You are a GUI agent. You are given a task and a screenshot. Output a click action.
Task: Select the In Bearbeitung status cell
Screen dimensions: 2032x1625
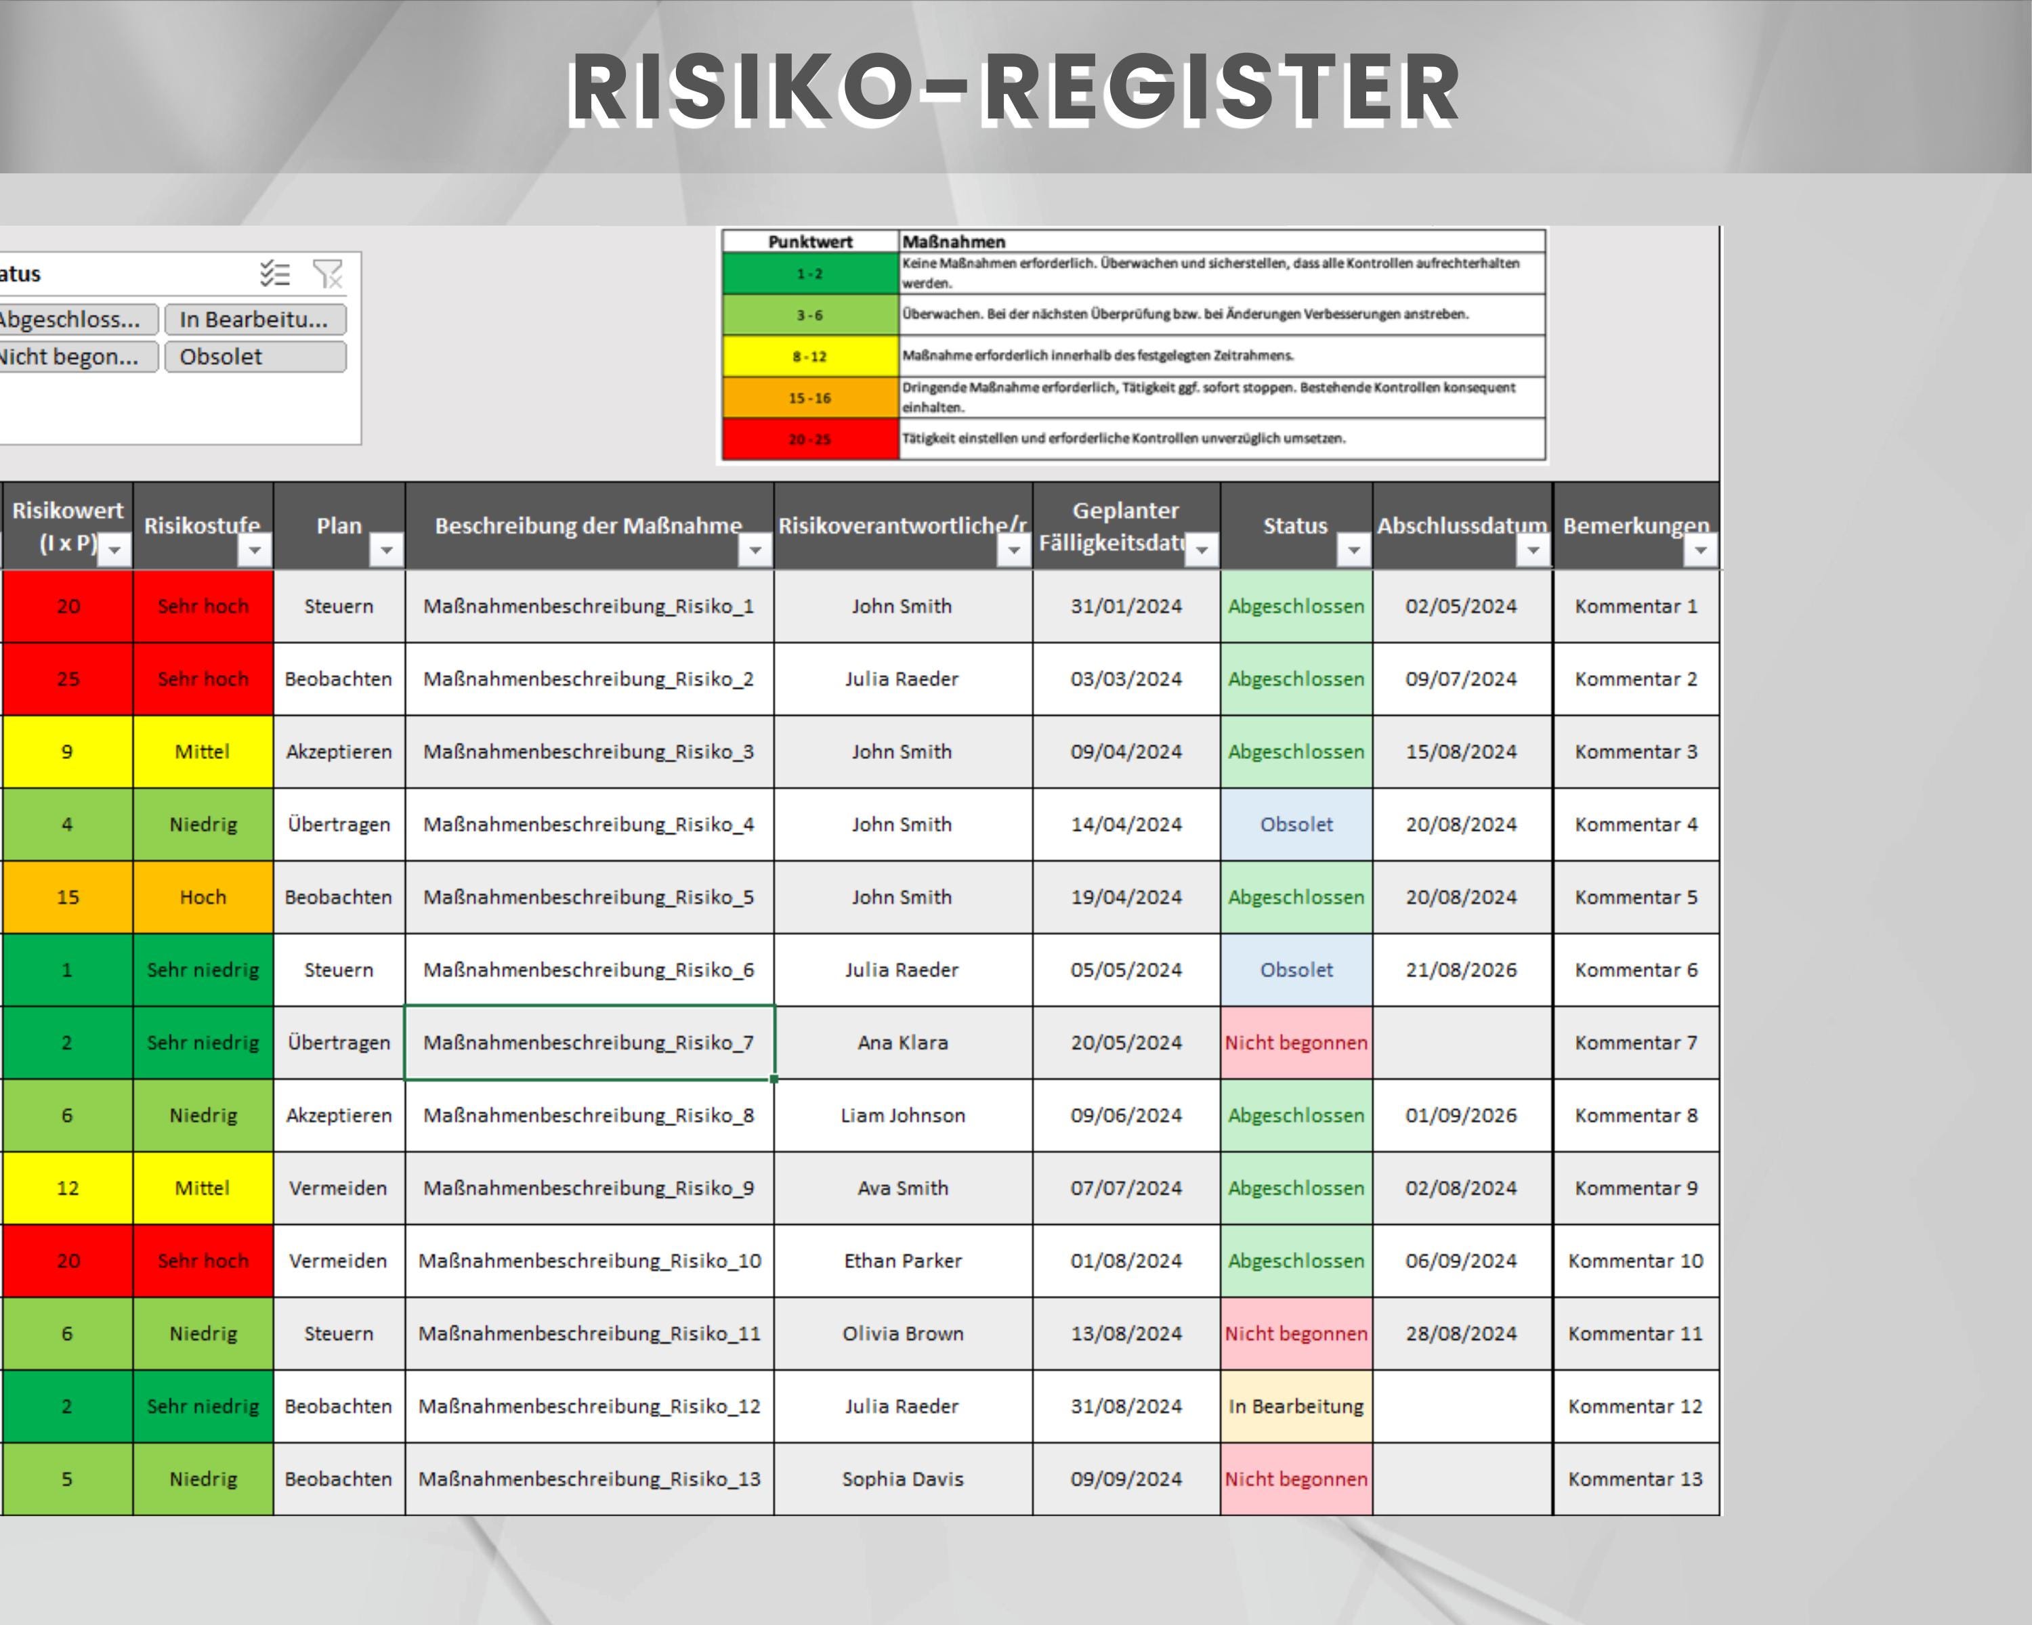(1297, 1406)
